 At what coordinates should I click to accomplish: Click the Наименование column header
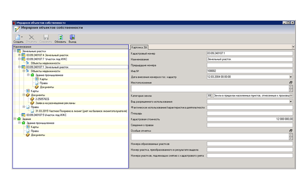(71, 47)
